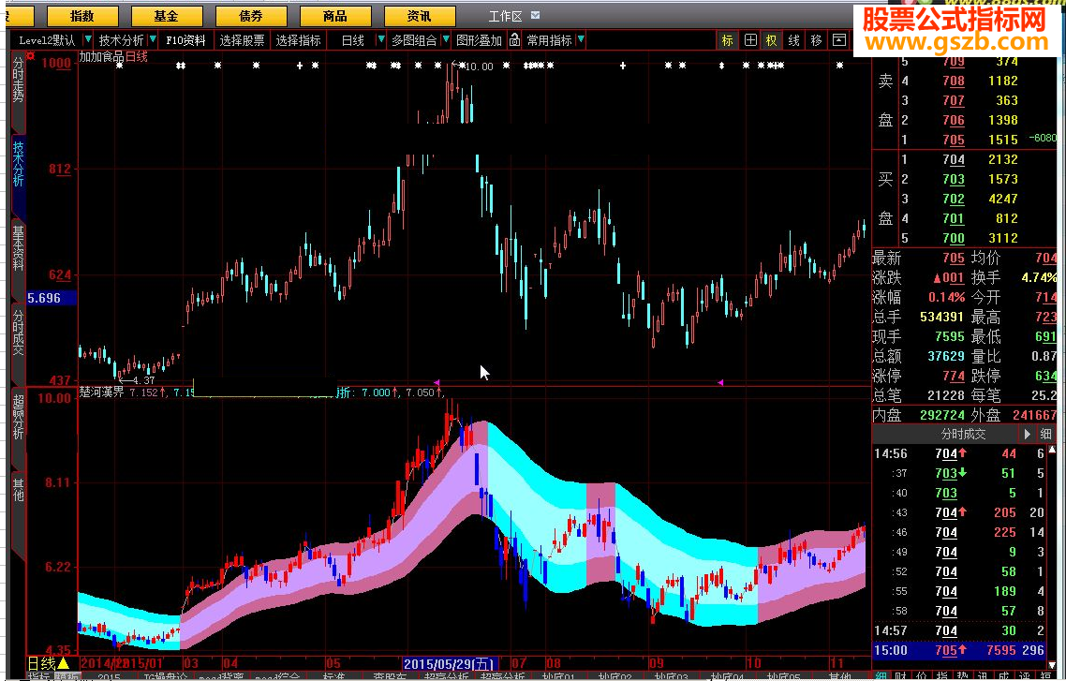This screenshot has height=681, width=1066.
Task: Select the 其他 bottom indicator tab
Action: point(840,677)
